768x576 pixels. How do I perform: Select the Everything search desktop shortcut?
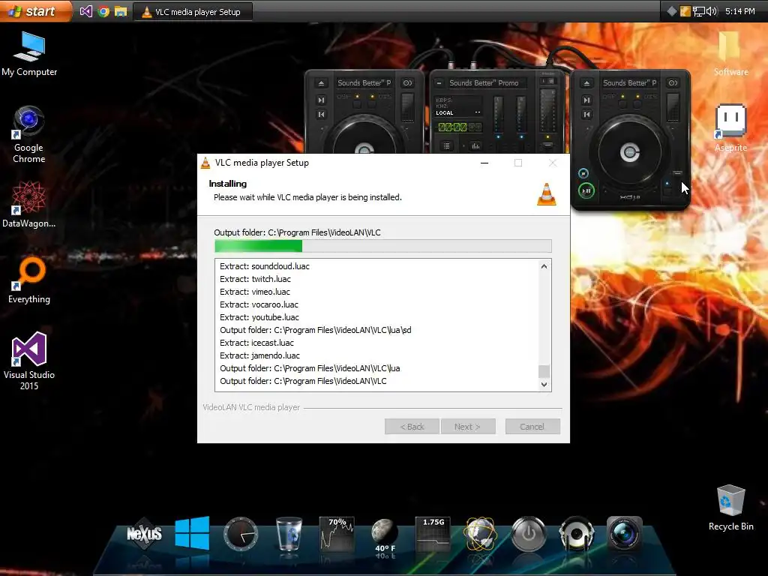tap(29, 280)
